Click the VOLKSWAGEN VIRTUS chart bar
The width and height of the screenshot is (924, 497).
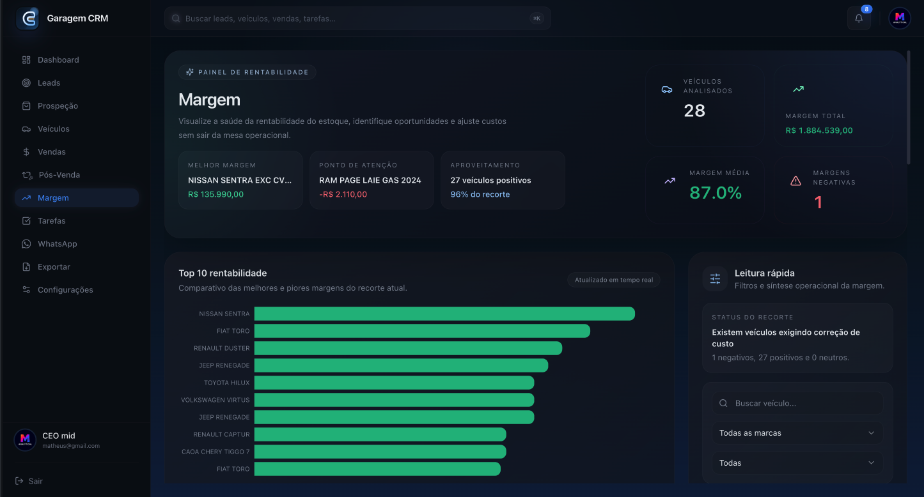(394, 400)
